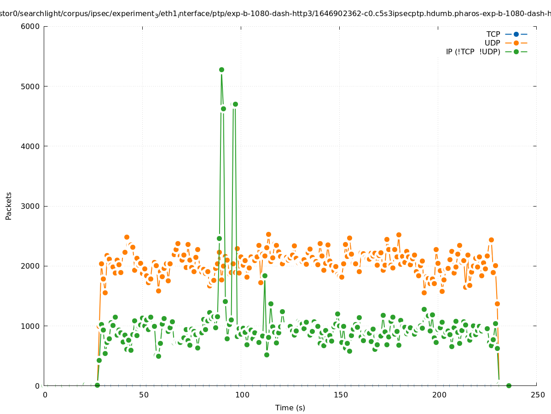Select the isolated green point near 1800 packets
This screenshot has width=551, height=414.
(265, 276)
